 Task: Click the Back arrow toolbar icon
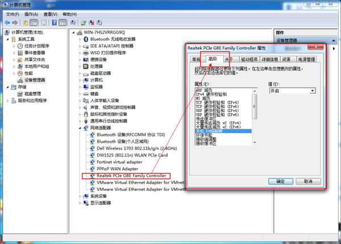point(6,22)
